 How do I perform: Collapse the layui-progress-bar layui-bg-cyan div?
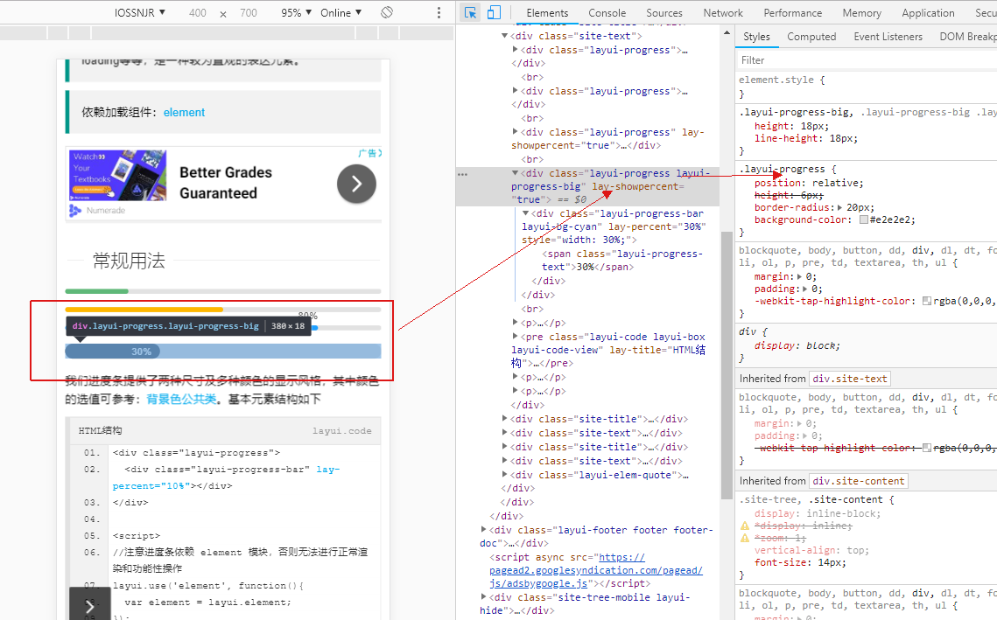[525, 213]
